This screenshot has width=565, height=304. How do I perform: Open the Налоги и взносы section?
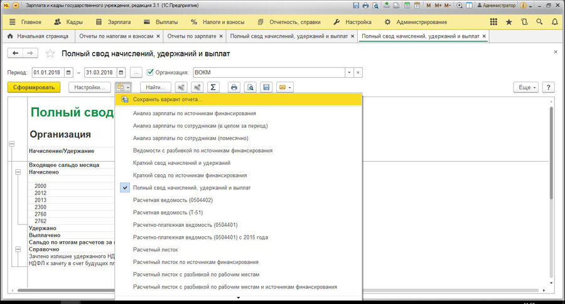click(x=218, y=22)
